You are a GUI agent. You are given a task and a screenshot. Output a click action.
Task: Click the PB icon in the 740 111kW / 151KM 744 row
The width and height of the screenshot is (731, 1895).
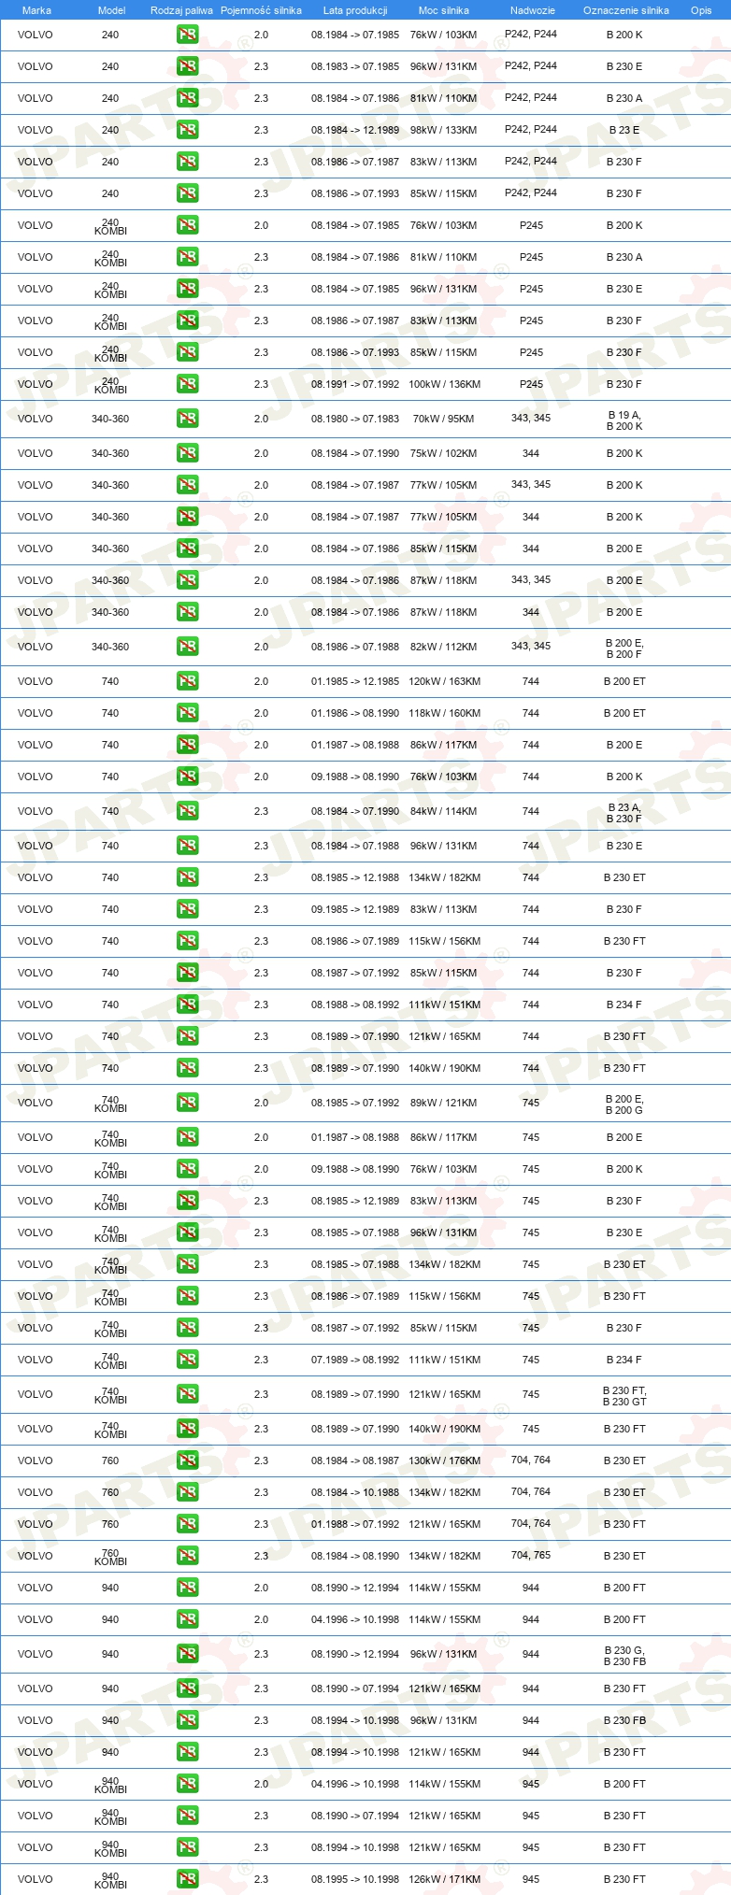coord(187,1004)
